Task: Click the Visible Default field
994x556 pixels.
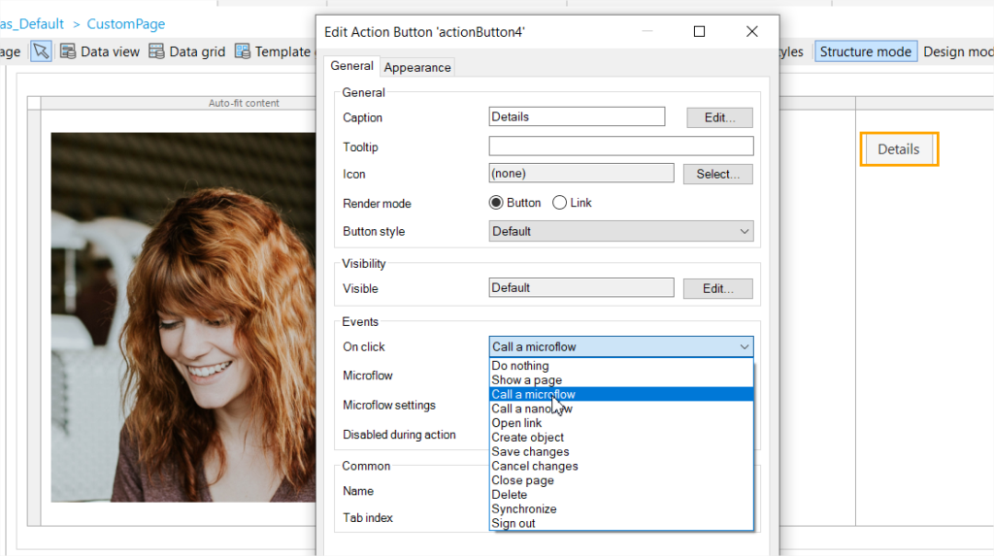Action: coord(581,288)
